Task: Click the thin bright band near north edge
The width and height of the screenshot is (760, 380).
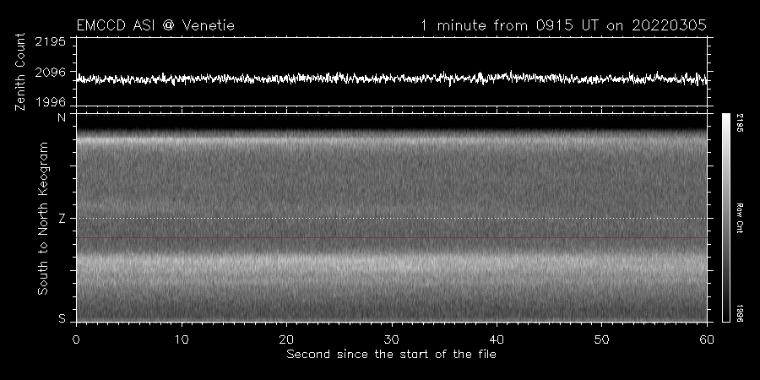Action: 392,138
